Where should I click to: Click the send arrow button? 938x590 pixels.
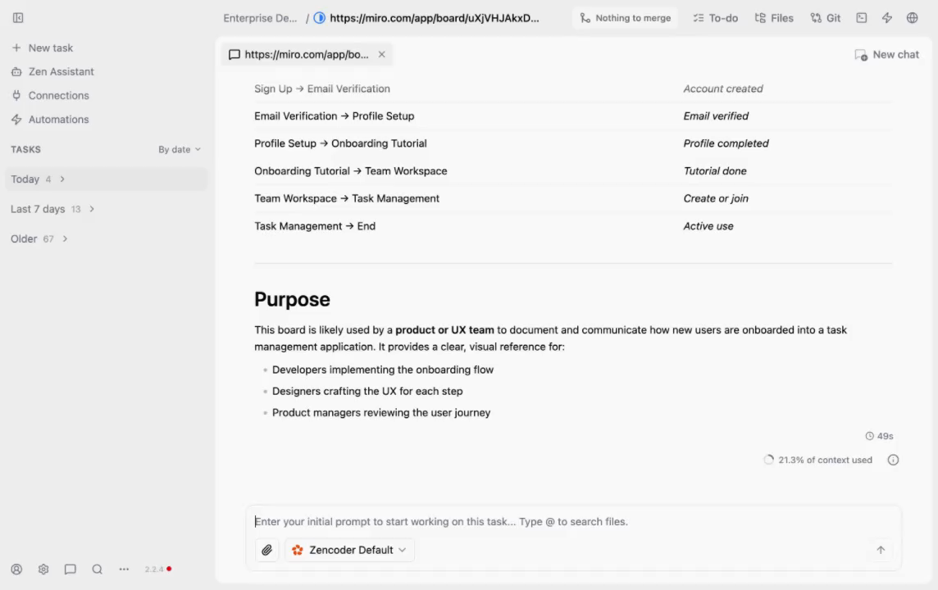click(x=881, y=550)
